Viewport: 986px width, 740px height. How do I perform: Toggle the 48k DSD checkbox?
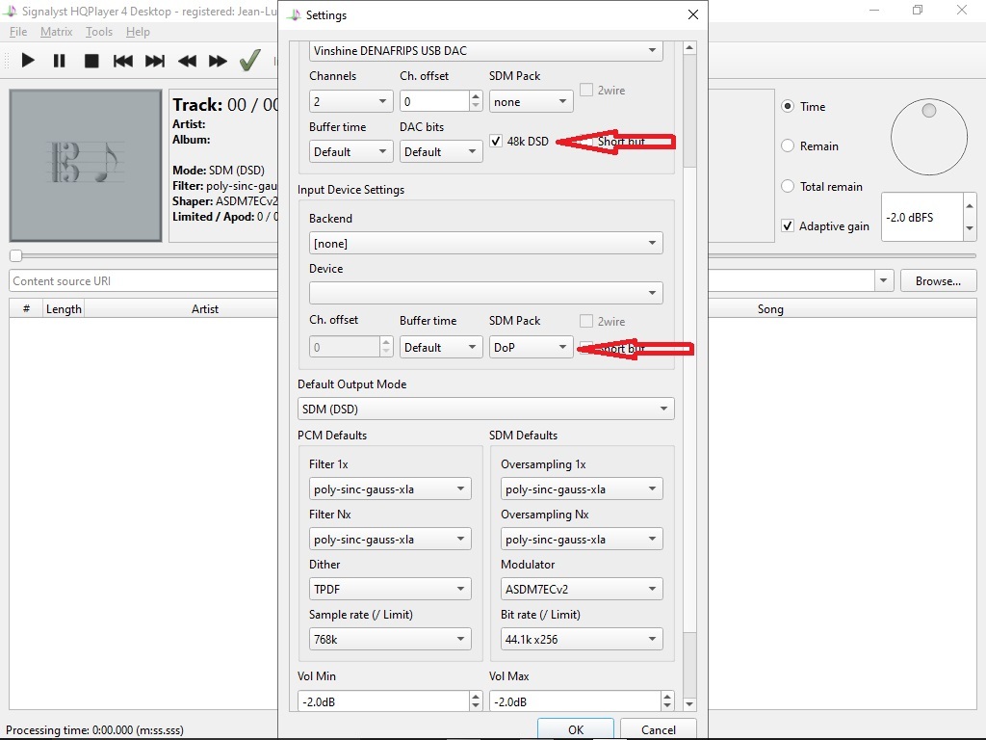(x=496, y=141)
